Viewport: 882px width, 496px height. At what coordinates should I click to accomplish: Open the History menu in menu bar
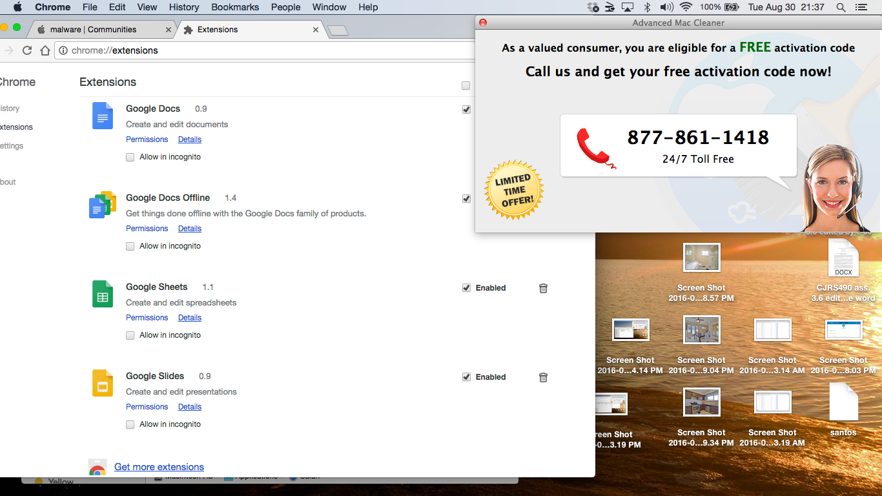[x=184, y=7]
